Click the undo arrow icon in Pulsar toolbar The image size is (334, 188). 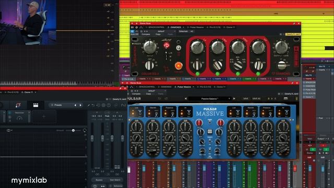(x=159, y=99)
